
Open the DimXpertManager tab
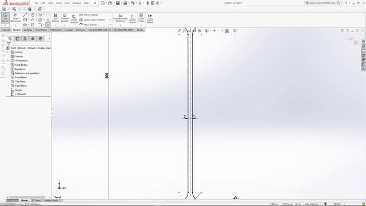tap(33, 39)
